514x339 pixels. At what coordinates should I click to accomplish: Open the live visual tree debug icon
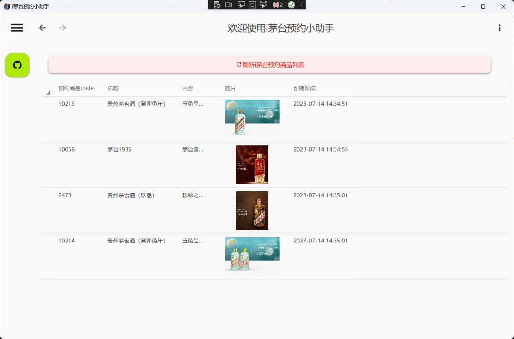tap(217, 5)
